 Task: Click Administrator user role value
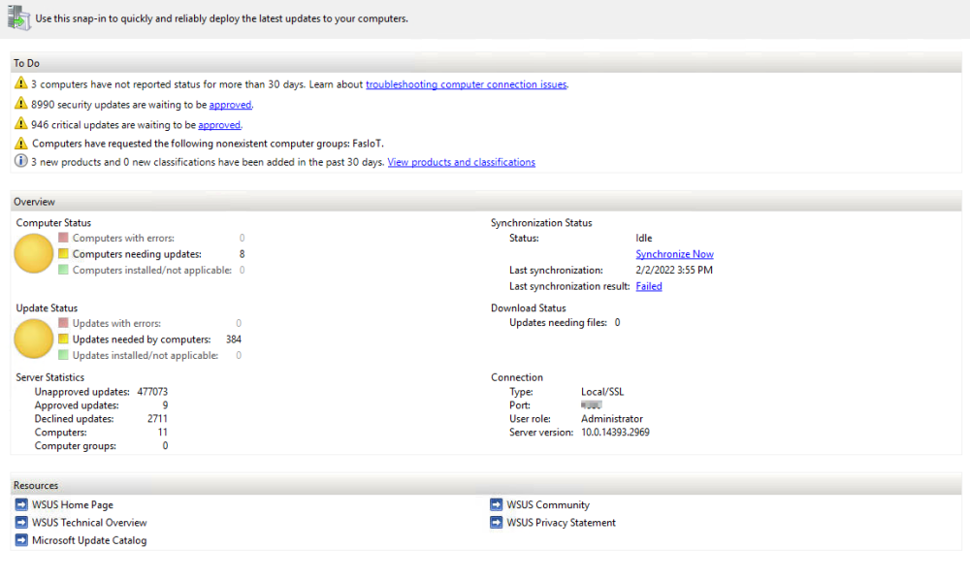point(611,419)
